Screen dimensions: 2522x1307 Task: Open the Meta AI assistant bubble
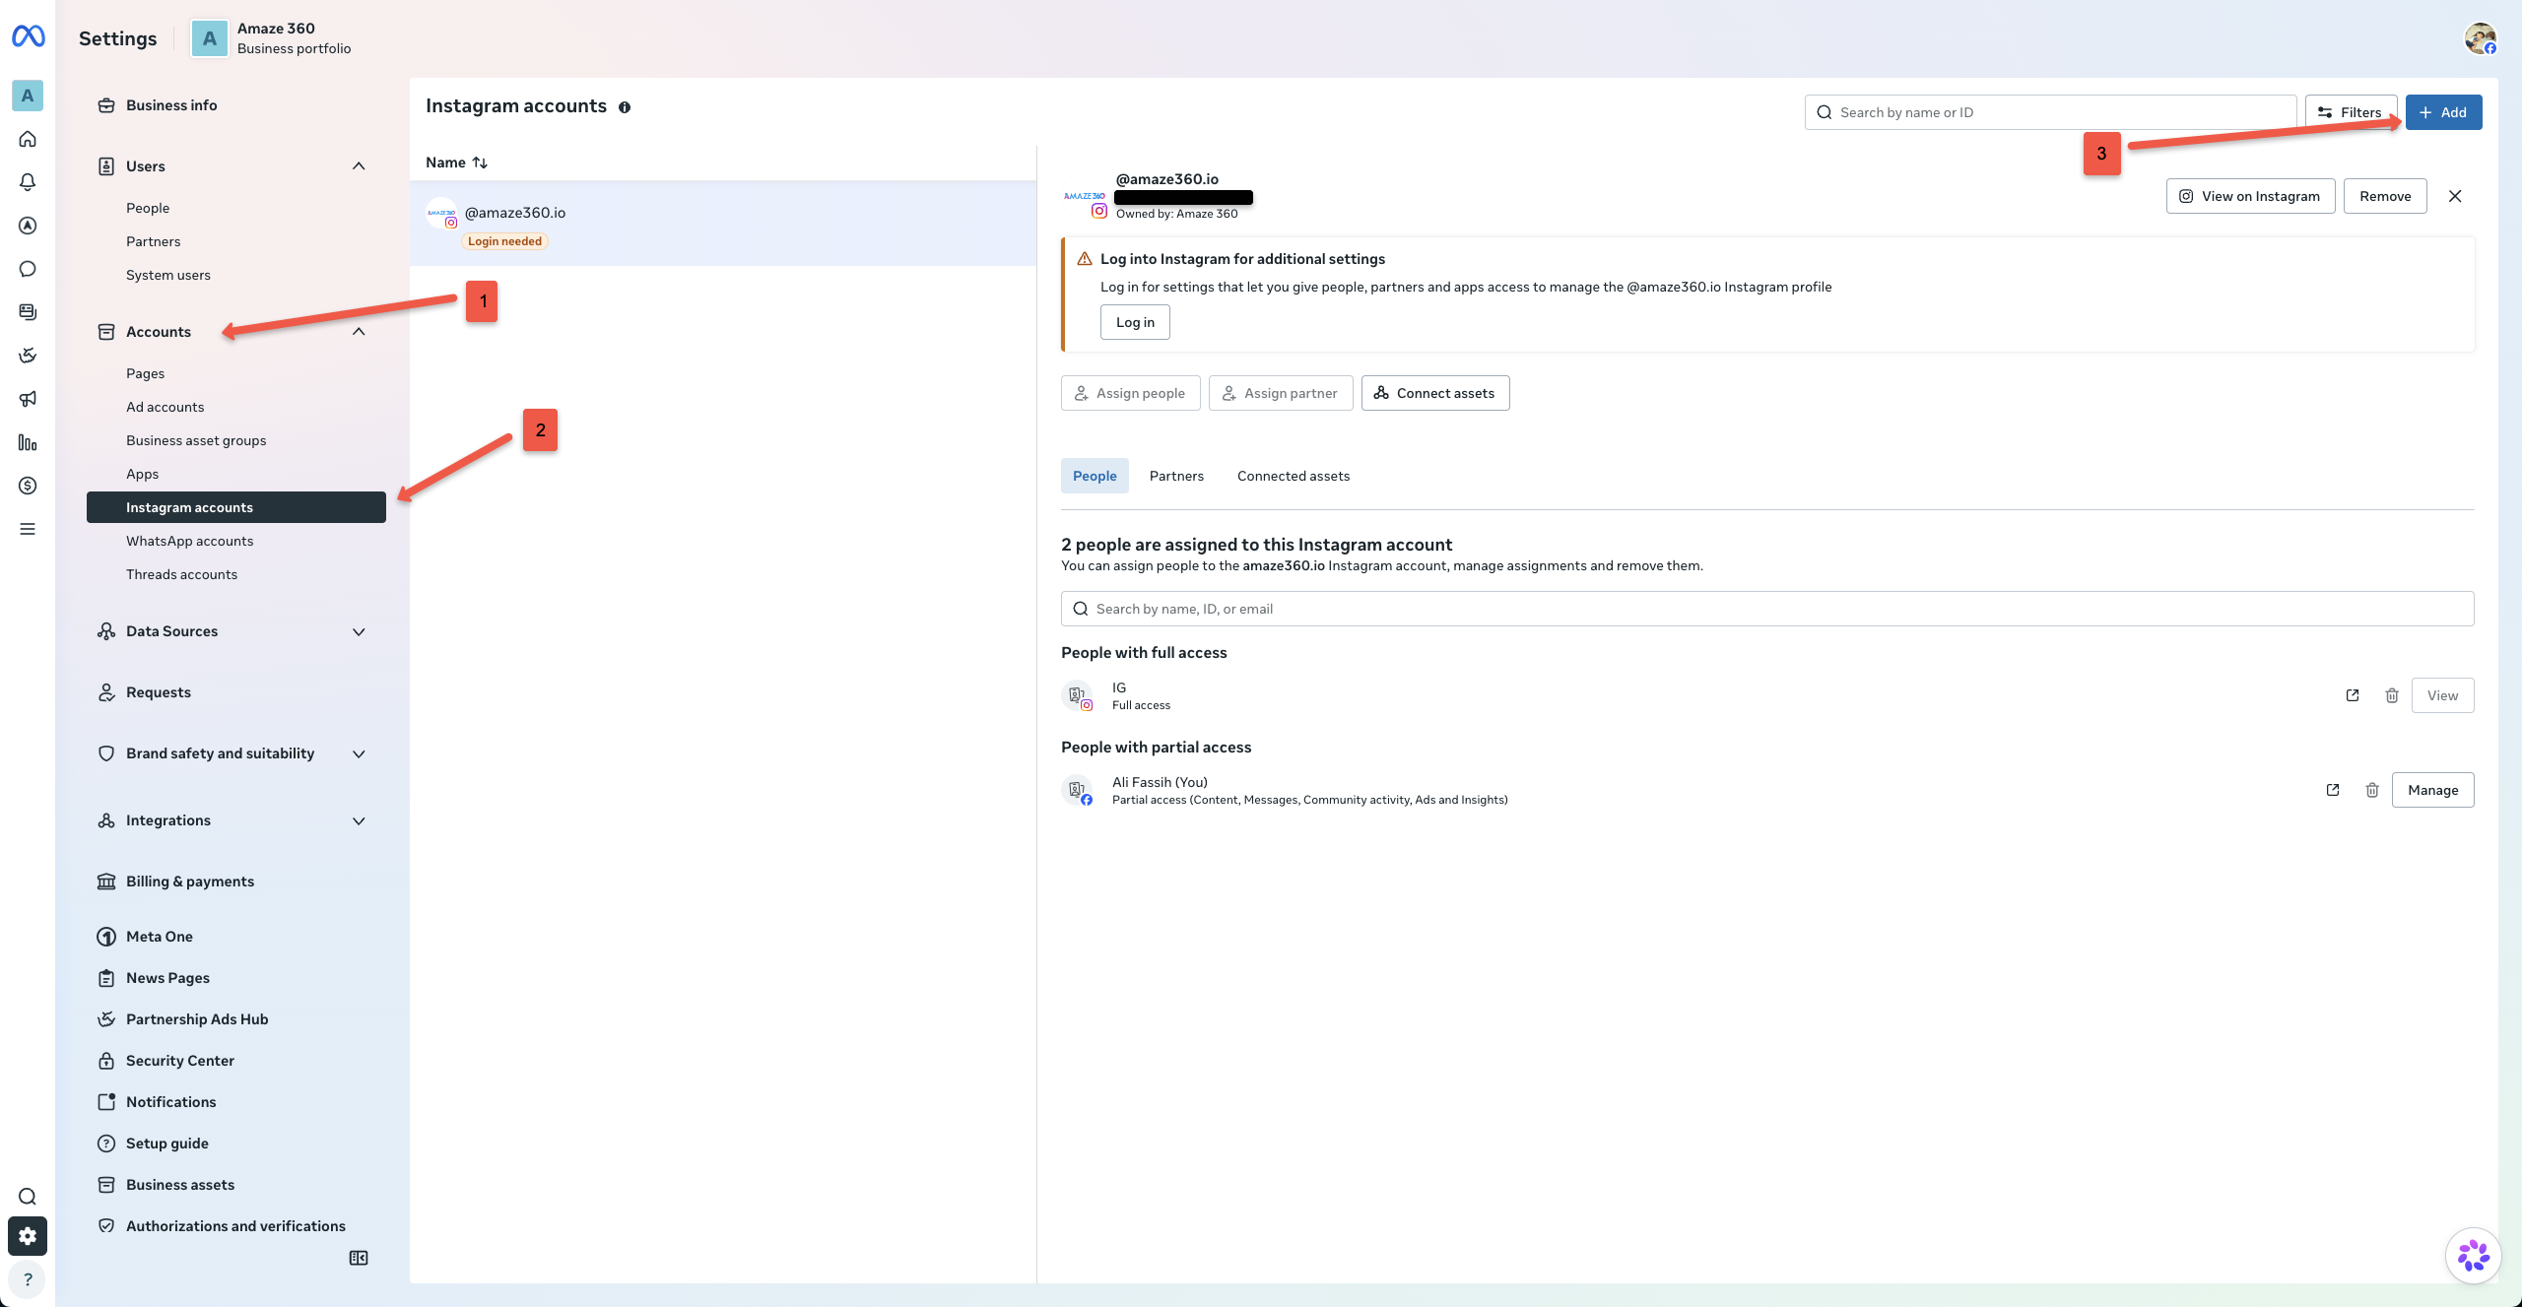pyautogui.click(x=2473, y=1256)
